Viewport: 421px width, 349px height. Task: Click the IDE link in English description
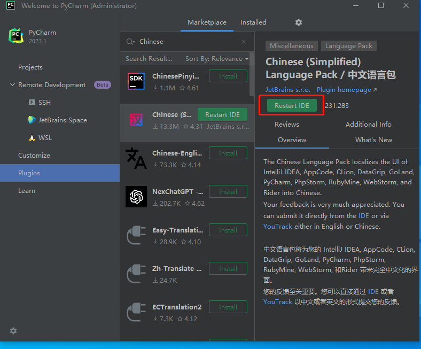point(363,216)
